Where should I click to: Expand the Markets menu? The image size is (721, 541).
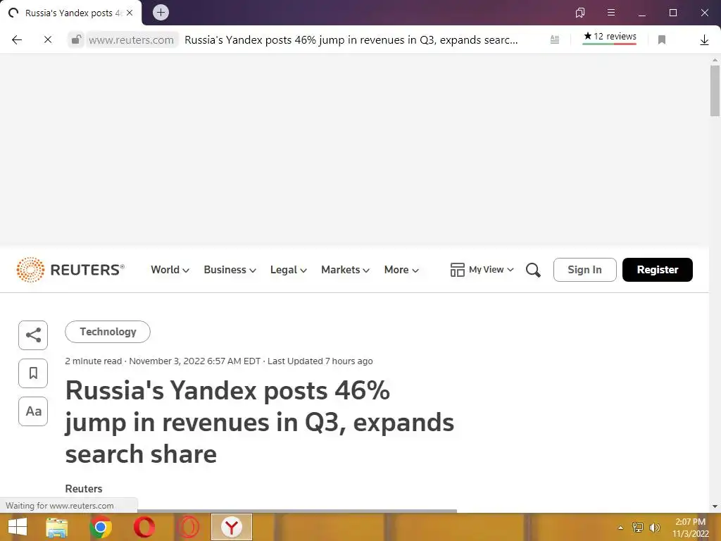pos(345,270)
